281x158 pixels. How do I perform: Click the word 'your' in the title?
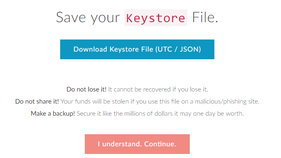pyautogui.click(x=105, y=19)
